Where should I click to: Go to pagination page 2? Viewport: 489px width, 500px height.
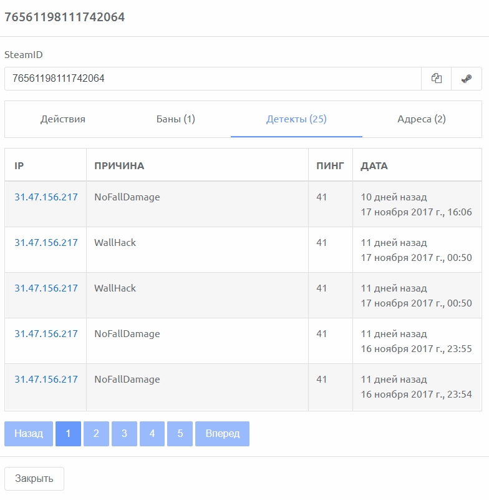(96, 434)
